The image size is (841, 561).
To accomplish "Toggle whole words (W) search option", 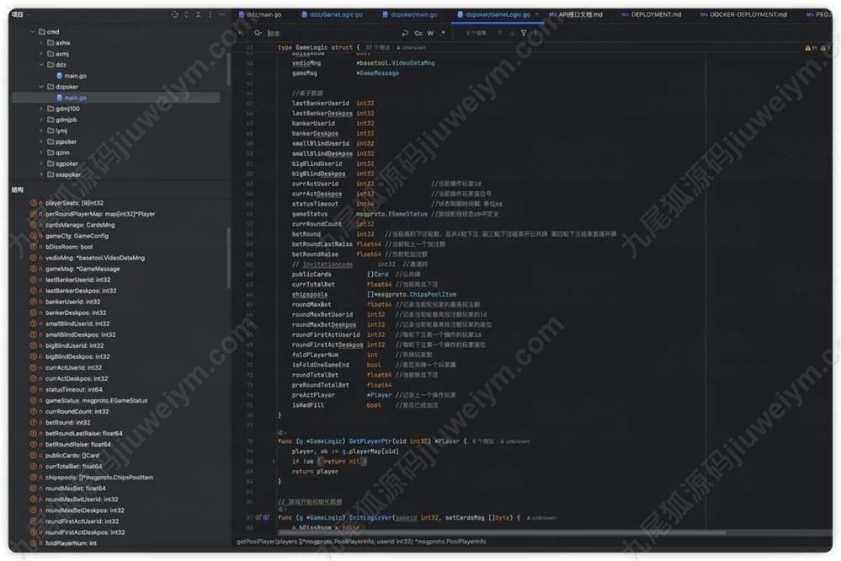I will (430, 33).
